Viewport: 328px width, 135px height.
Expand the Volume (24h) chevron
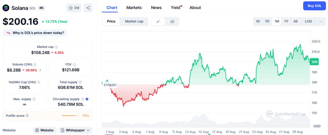pyautogui.click(x=40, y=70)
